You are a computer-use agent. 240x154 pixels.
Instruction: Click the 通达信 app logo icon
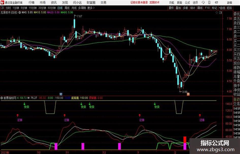(x=2, y=3)
